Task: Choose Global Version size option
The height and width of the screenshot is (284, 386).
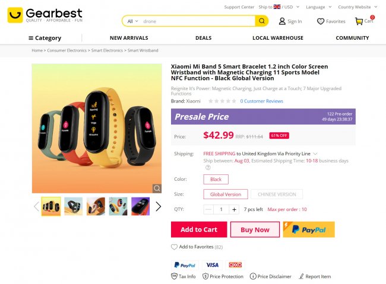Action: (225, 194)
